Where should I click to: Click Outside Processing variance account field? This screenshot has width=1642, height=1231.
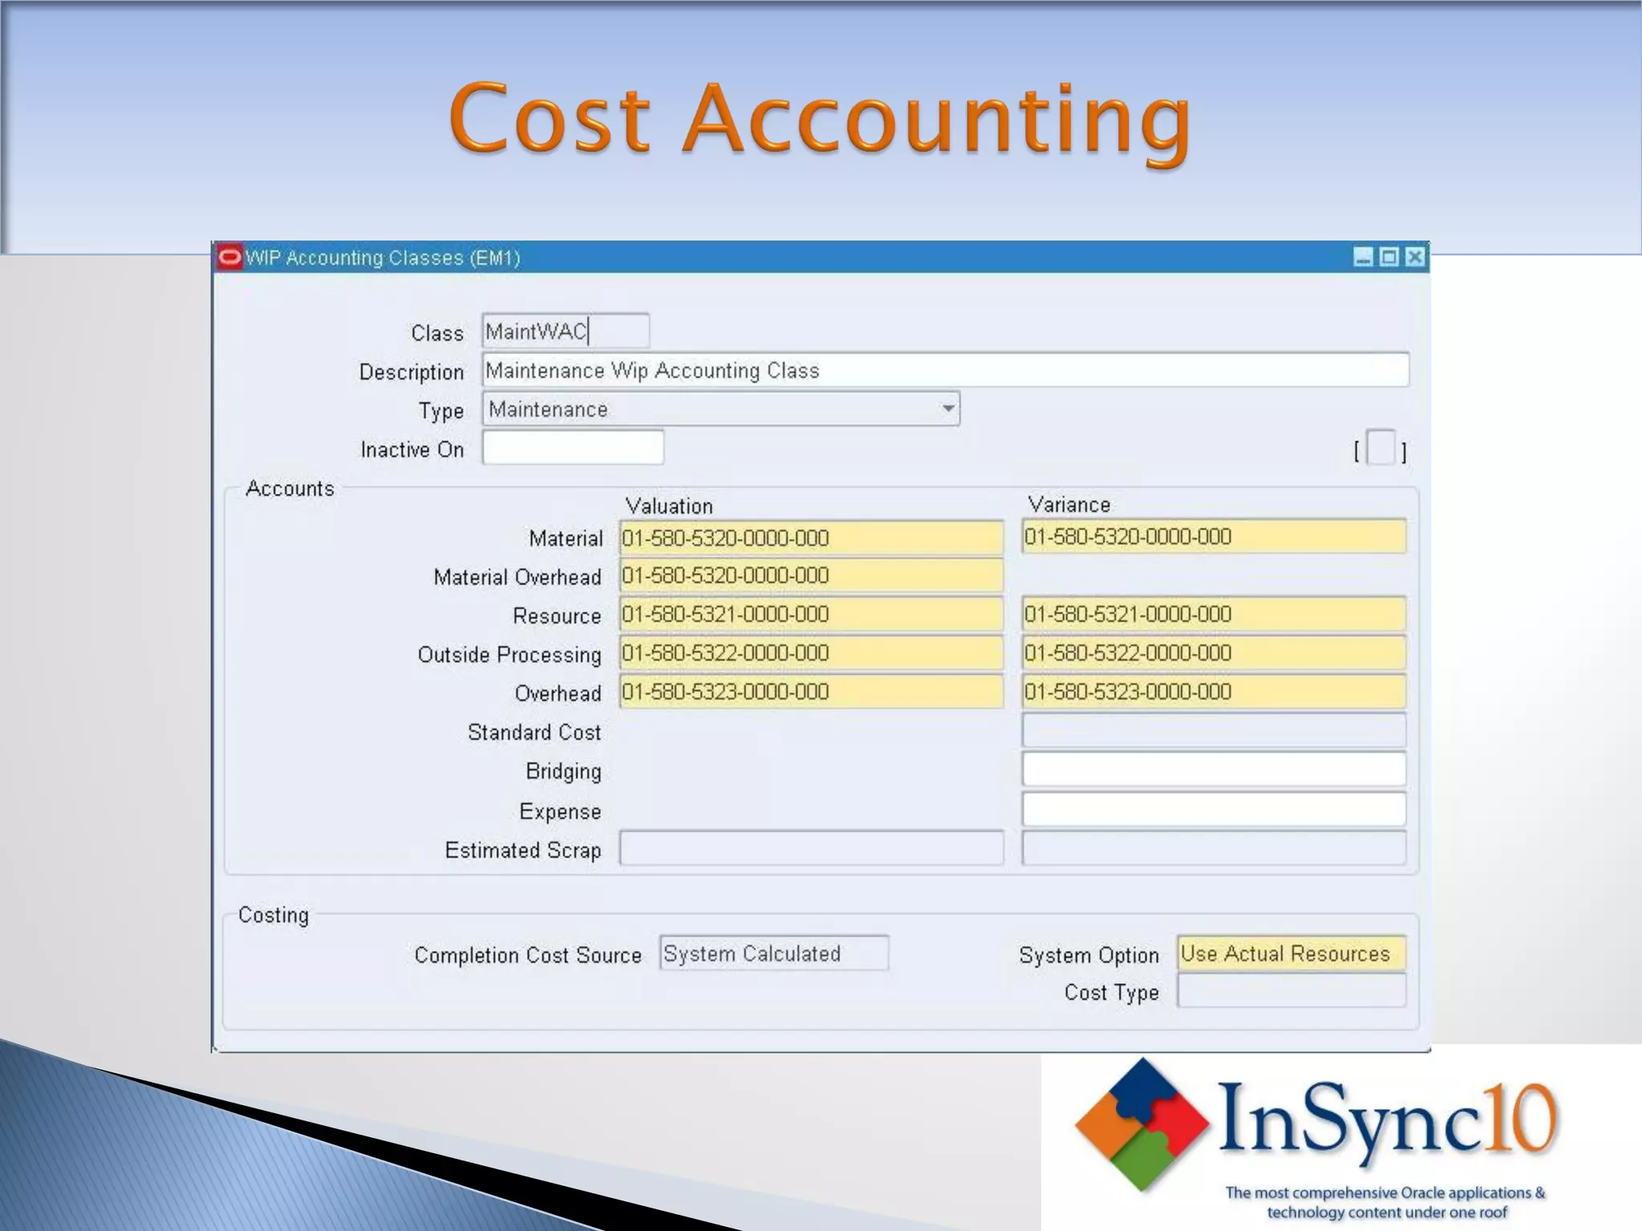click(x=1213, y=653)
